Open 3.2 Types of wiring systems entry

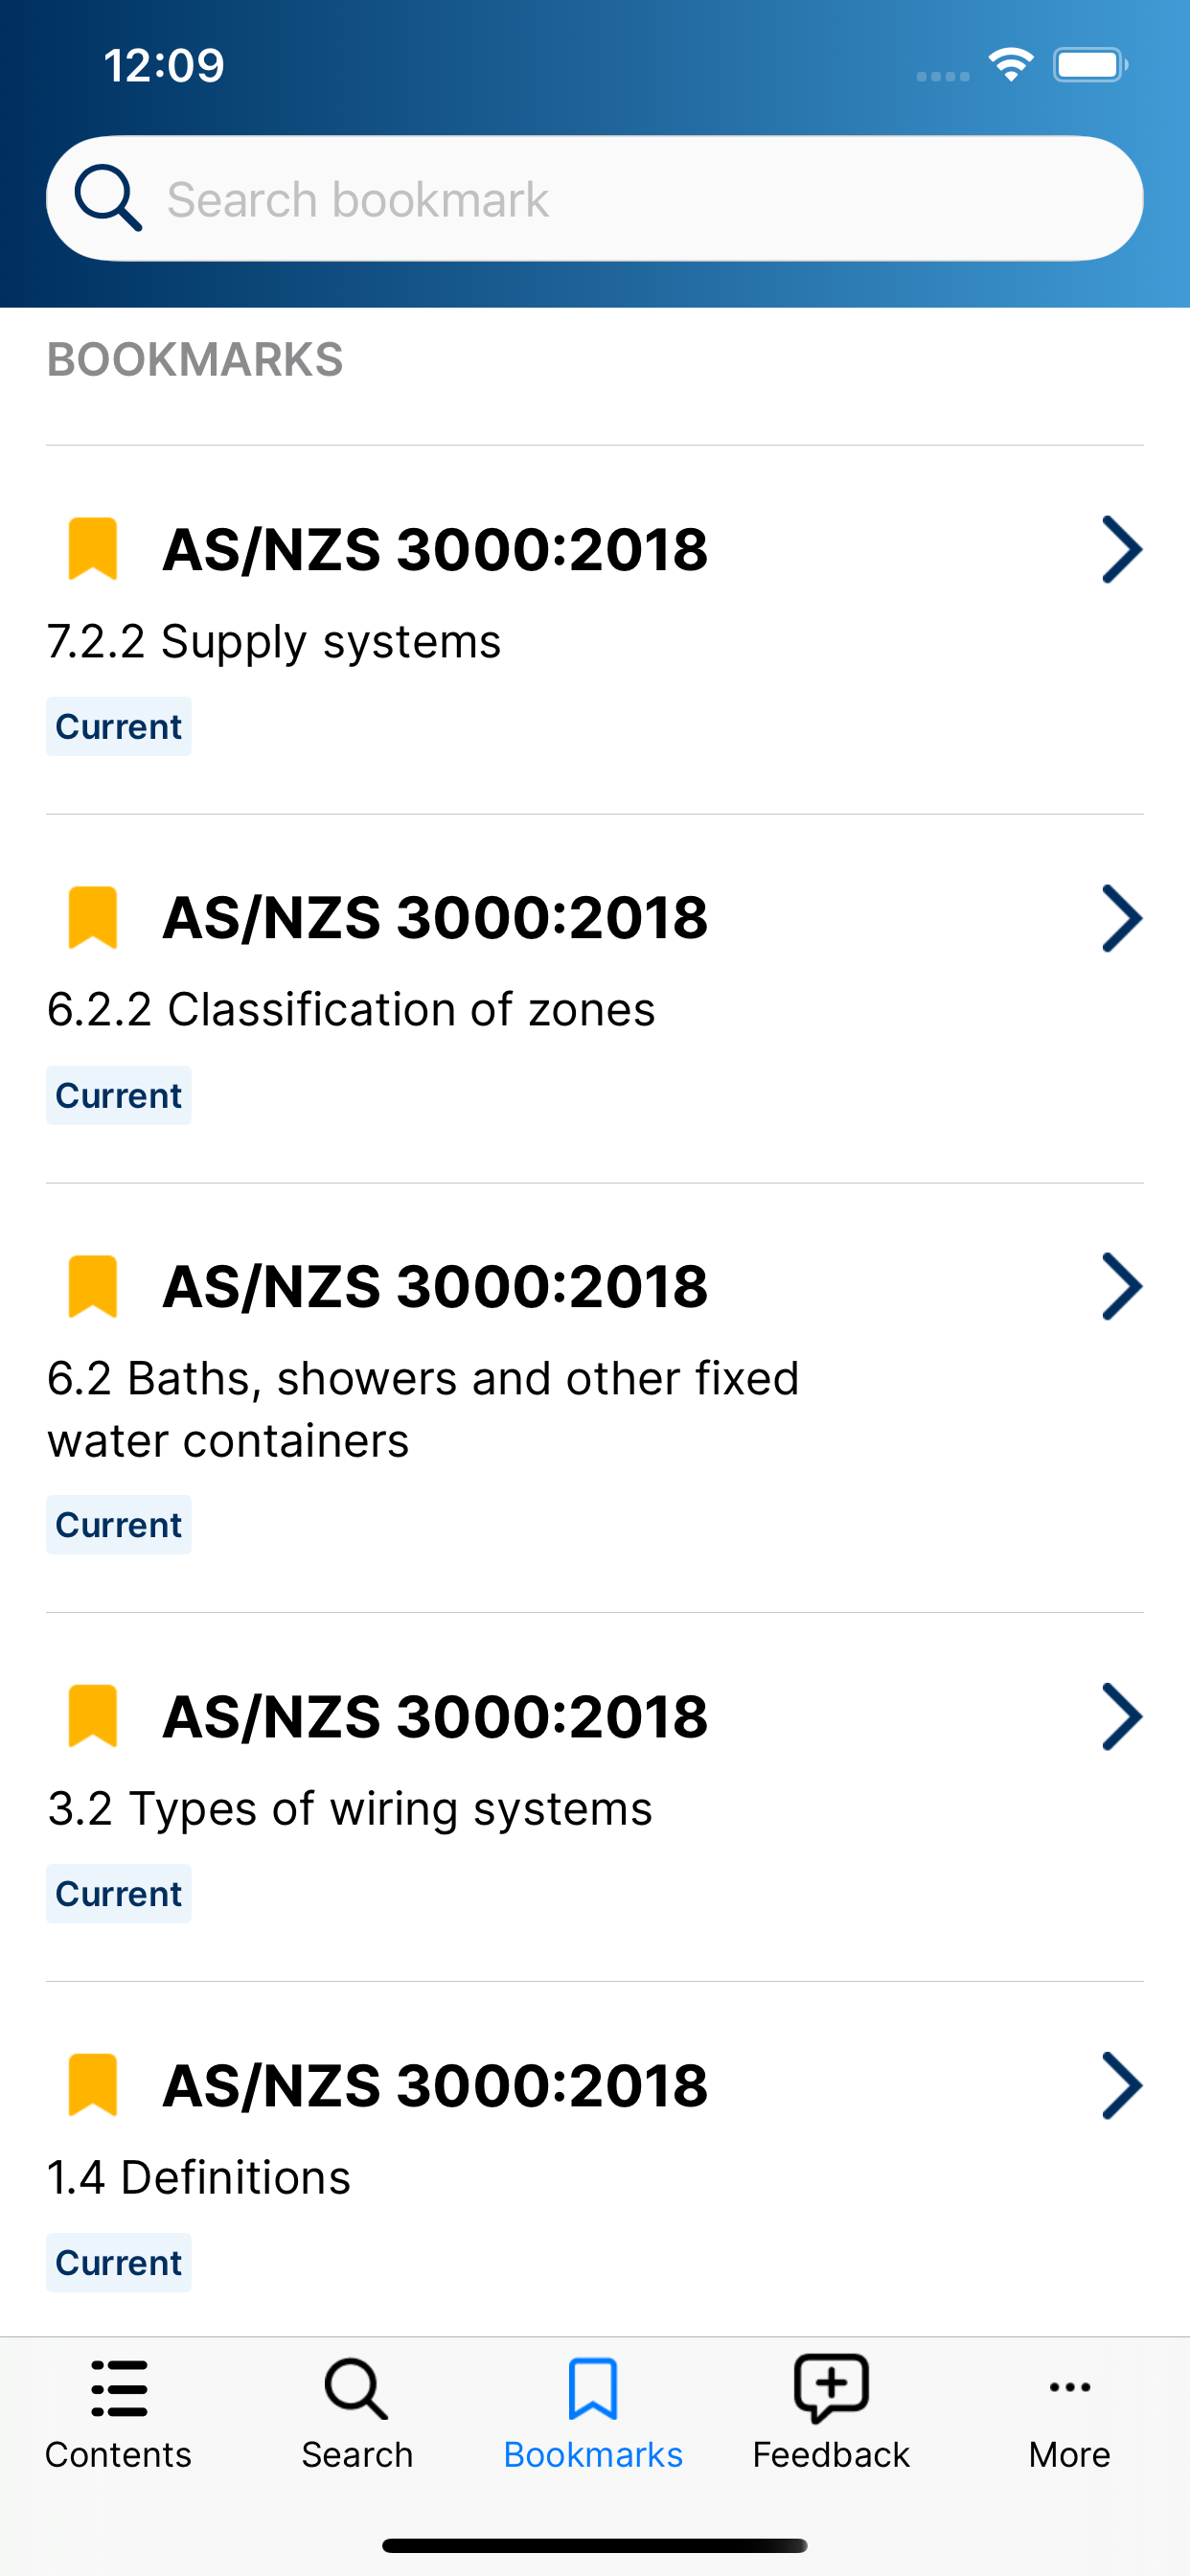(350, 1808)
